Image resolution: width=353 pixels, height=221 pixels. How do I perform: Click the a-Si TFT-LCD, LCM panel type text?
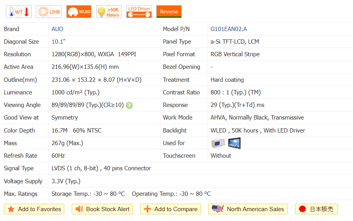[235, 42]
